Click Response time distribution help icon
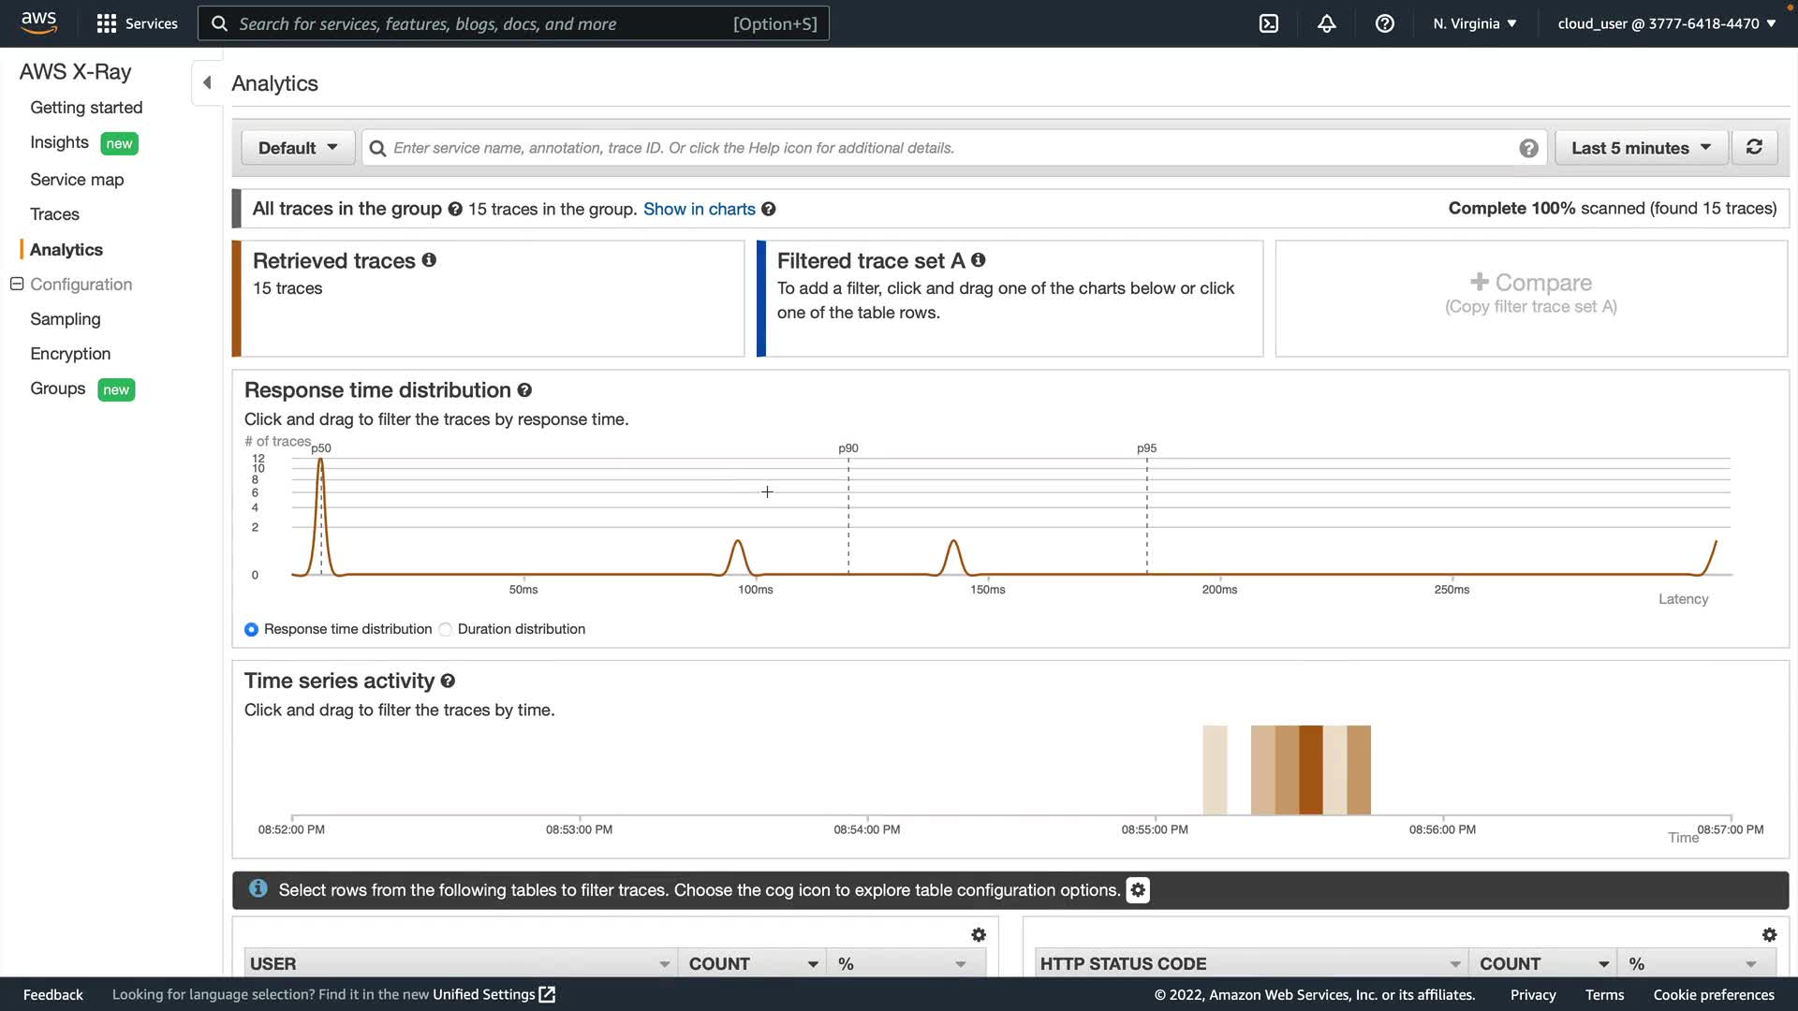Image resolution: width=1798 pixels, height=1011 pixels. [x=524, y=390]
